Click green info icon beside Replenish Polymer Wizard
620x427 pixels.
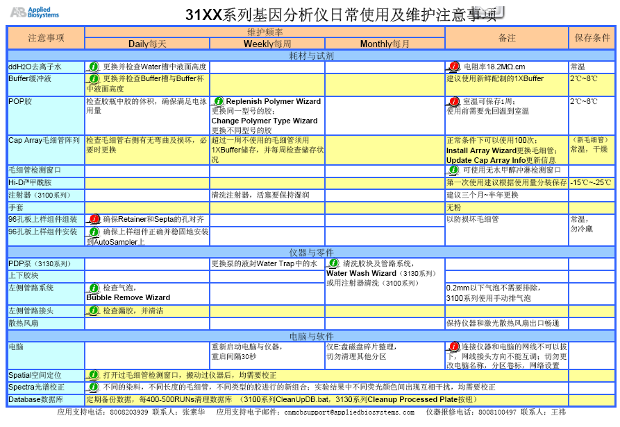coord(218,101)
